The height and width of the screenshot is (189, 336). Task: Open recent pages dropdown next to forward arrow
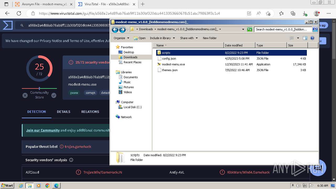click(127, 29)
